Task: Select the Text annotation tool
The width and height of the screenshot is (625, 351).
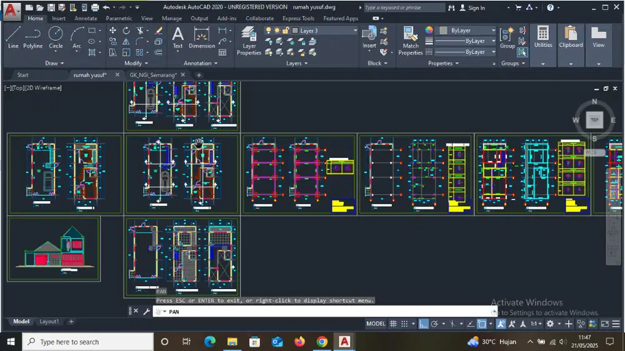Action: 177,37
